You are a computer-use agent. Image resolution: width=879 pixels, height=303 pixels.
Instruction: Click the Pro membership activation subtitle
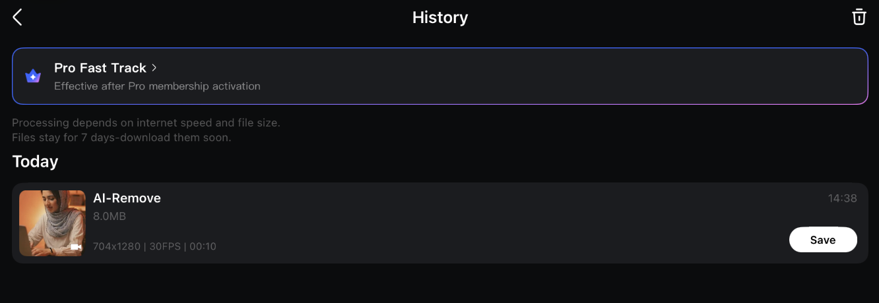(x=157, y=86)
